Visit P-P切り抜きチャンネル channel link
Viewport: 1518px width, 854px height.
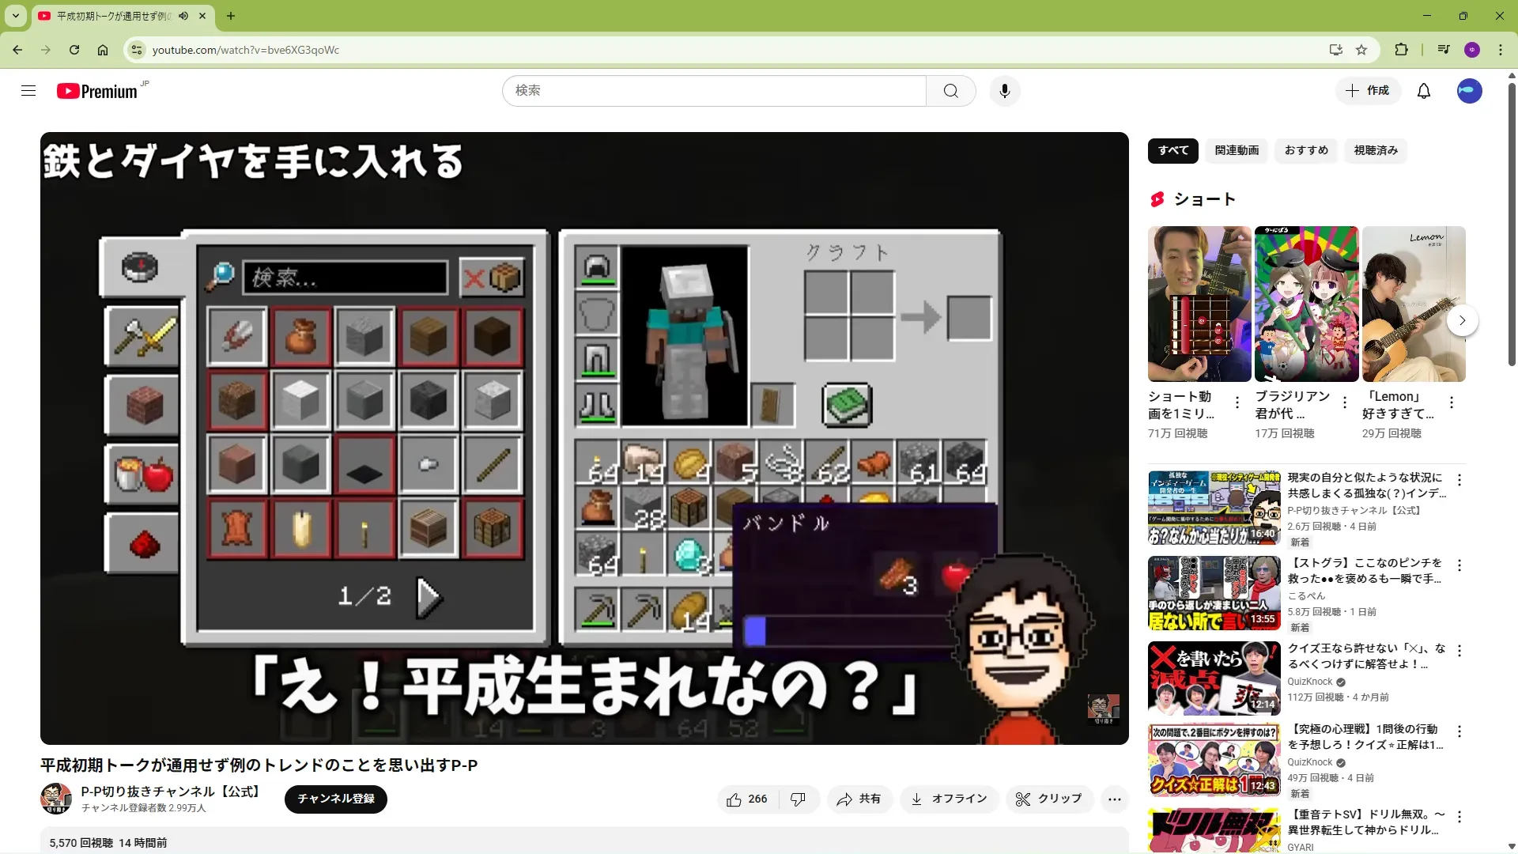tap(169, 792)
